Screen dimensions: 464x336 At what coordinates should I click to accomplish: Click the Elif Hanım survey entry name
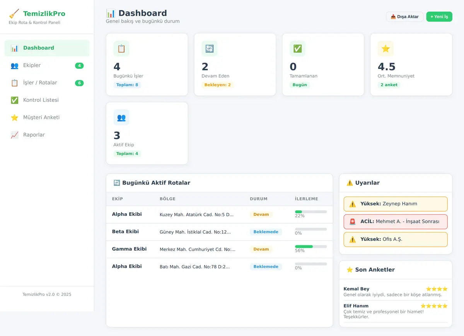(x=356, y=306)
